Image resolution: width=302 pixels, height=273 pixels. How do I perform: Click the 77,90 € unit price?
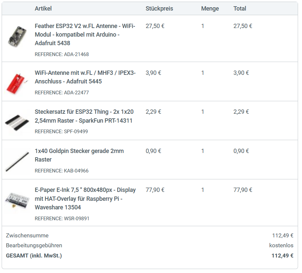click(x=155, y=190)
